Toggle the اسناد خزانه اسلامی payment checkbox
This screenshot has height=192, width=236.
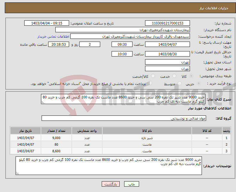pos(150,83)
